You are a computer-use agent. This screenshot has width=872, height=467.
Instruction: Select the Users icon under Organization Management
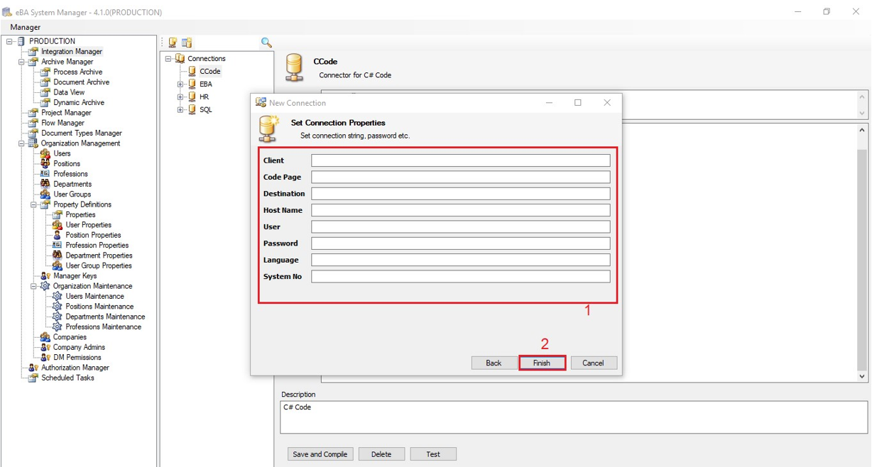pos(45,153)
